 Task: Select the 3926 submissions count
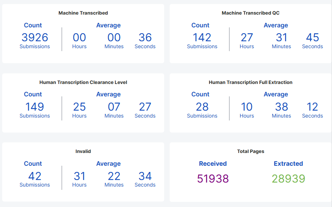pos(35,38)
